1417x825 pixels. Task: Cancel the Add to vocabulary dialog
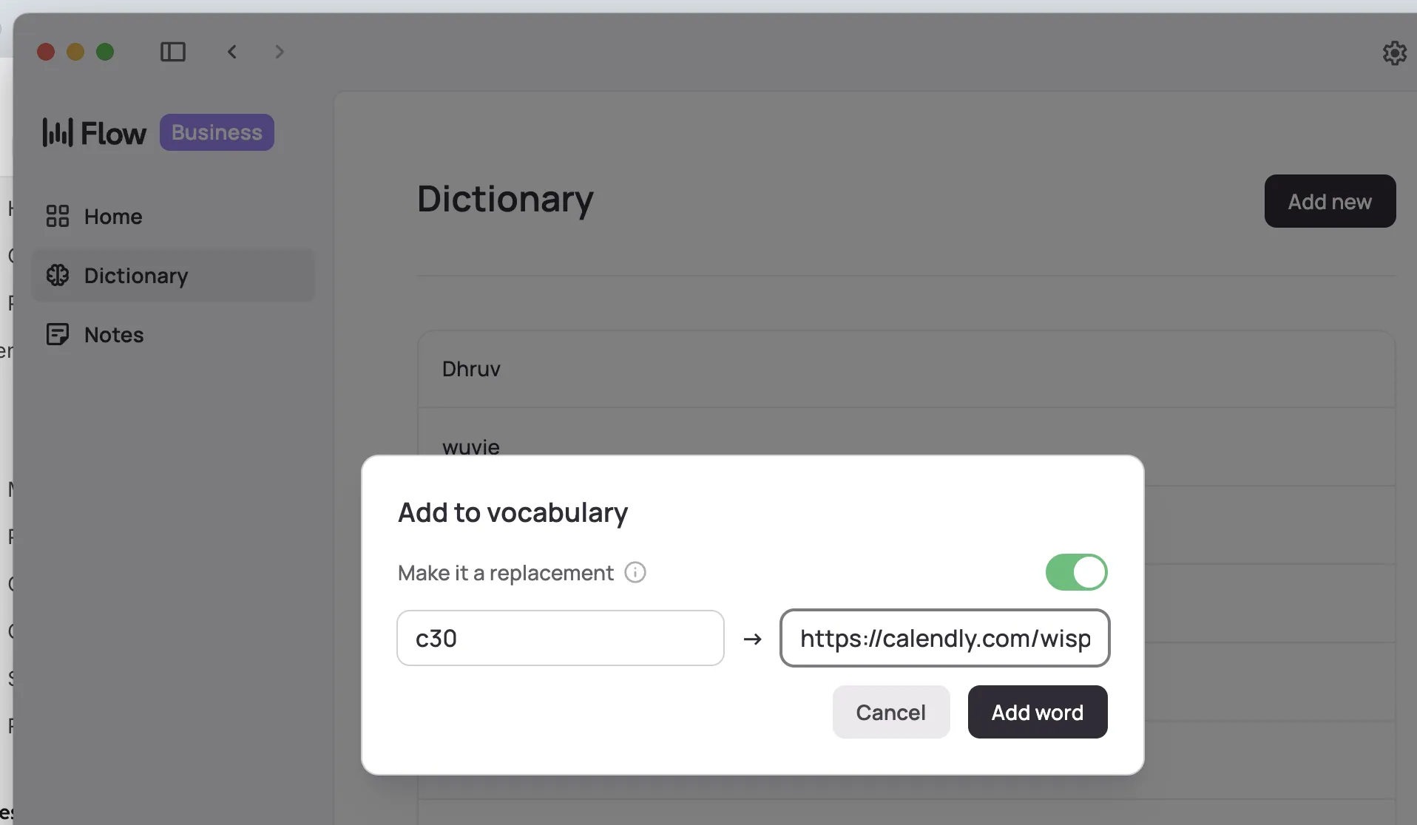pyautogui.click(x=891, y=712)
